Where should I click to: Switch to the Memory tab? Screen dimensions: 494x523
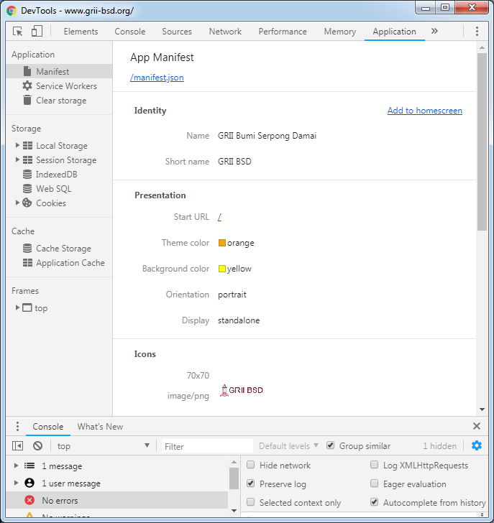tap(340, 32)
